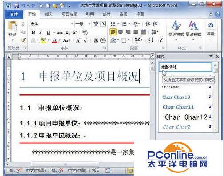Close the Styles pane
This screenshot has width=223, height=176.
pyautogui.click(x=217, y=56)
